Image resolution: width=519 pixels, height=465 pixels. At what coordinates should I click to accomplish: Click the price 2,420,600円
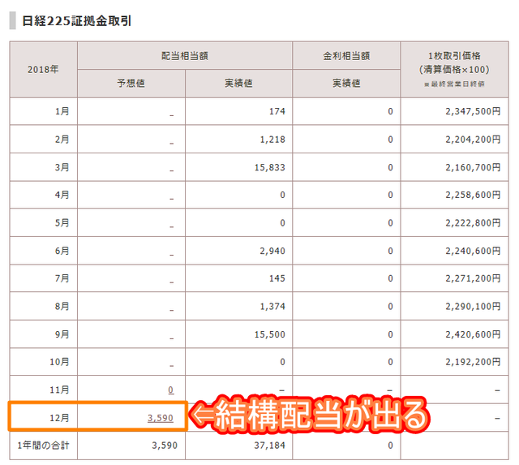tap(473, 334)
